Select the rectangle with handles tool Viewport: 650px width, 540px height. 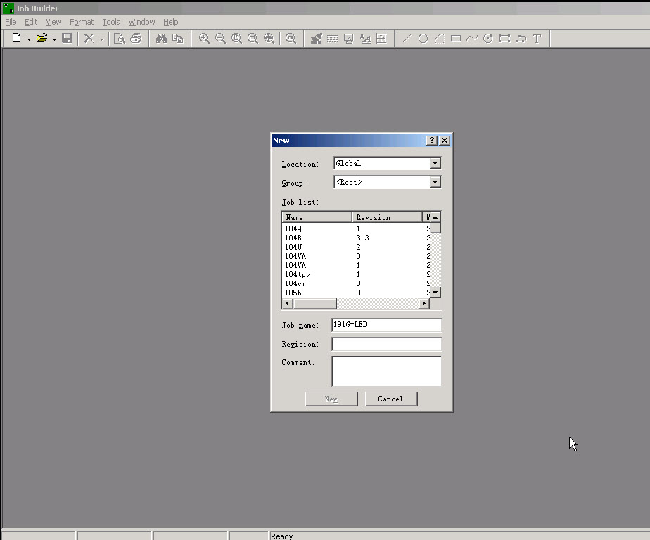(504, 39)
